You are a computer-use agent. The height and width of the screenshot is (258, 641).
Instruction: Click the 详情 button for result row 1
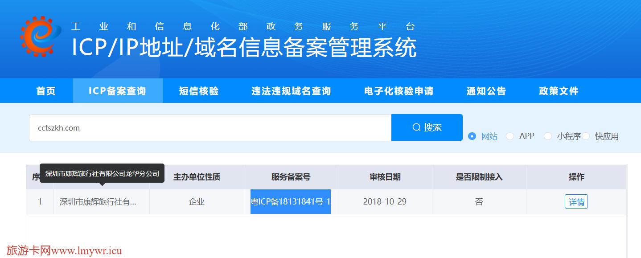point(577,201)
